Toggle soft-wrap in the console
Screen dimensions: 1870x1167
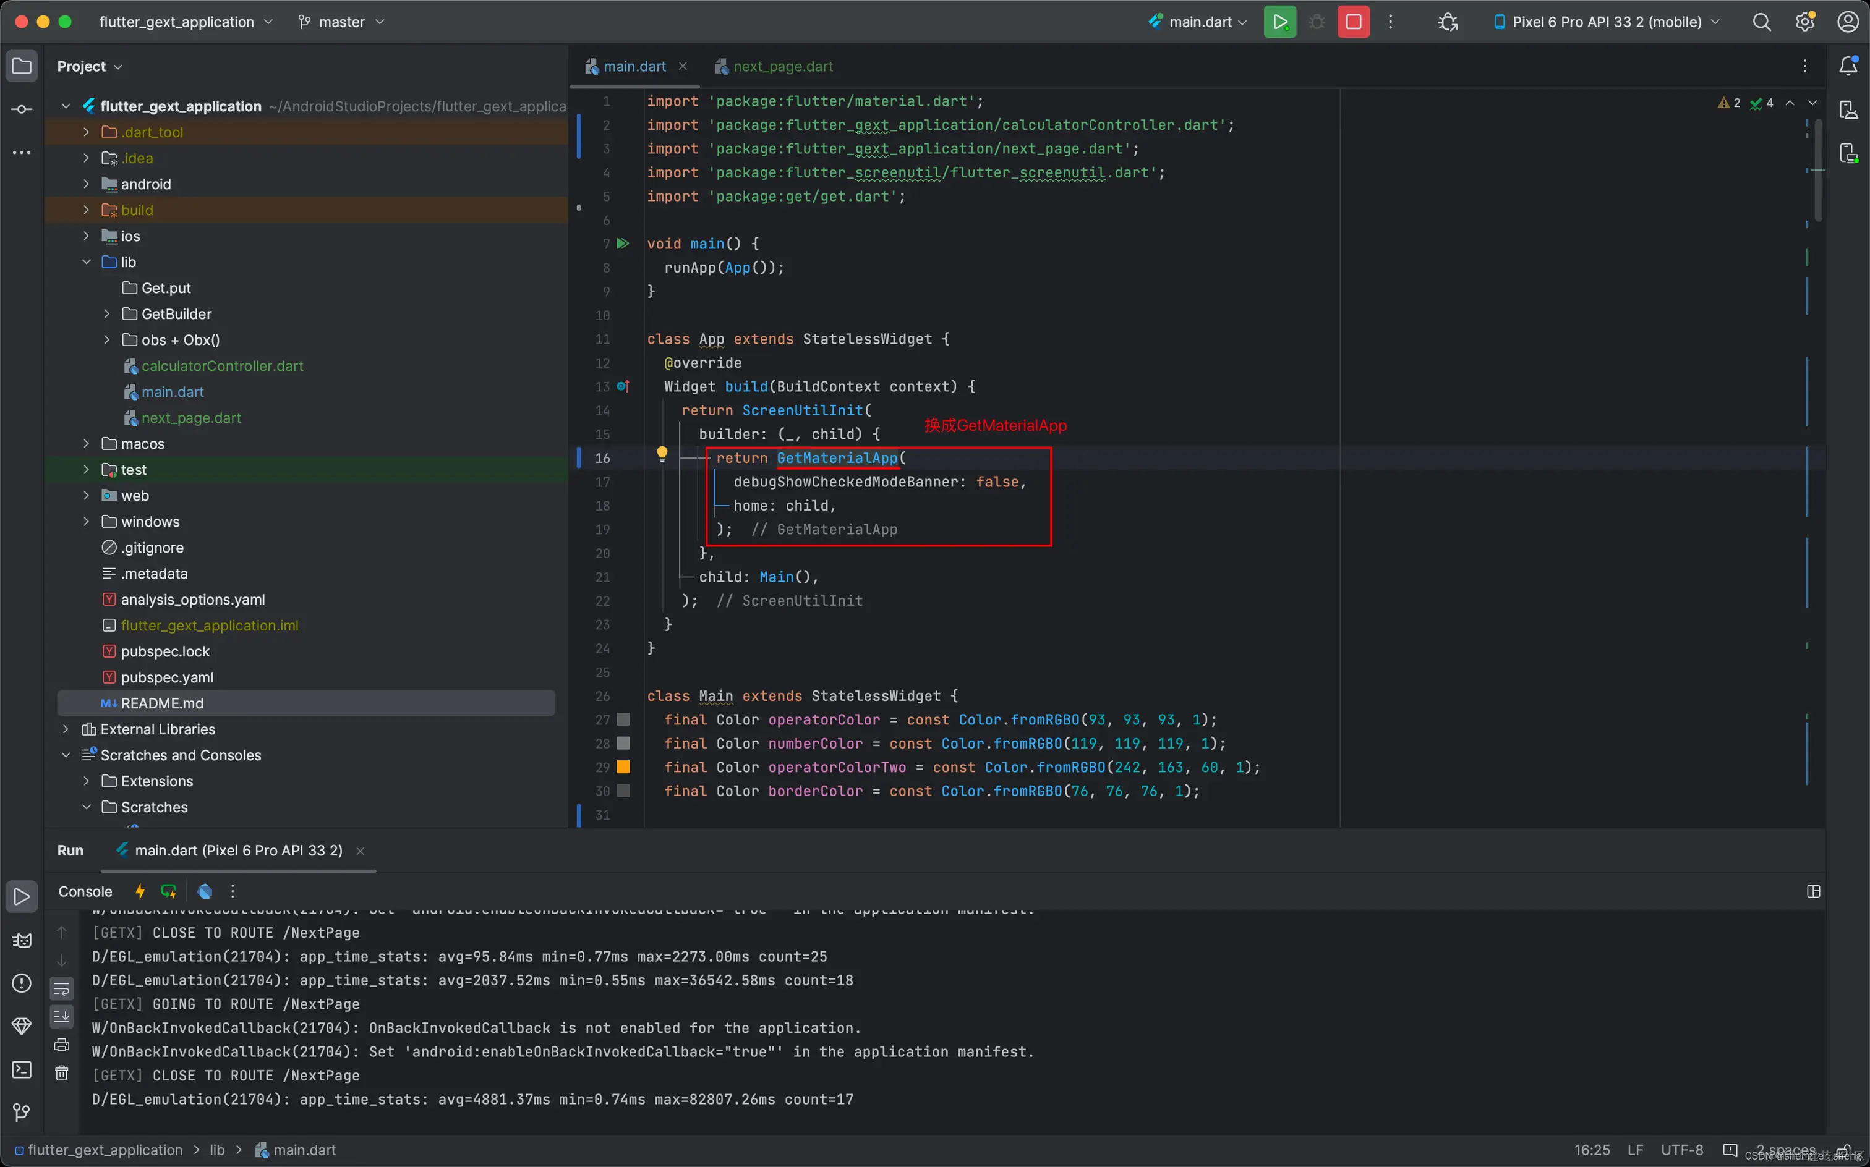pyautogui.click(x=62, y=989)
